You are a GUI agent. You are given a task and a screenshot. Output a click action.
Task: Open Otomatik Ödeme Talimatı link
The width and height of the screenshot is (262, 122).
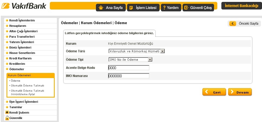point(27,85)
